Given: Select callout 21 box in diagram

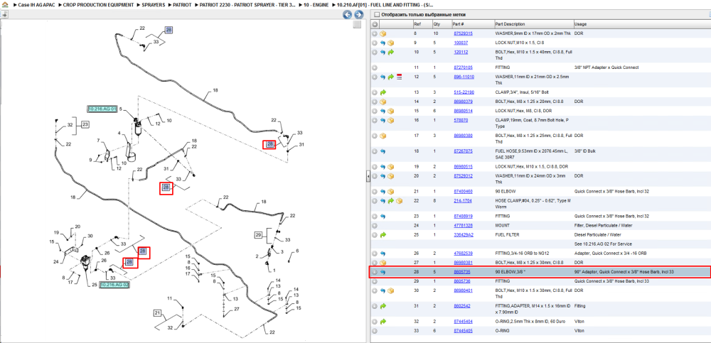Looking at the screenshot, I should click(158, 313).
